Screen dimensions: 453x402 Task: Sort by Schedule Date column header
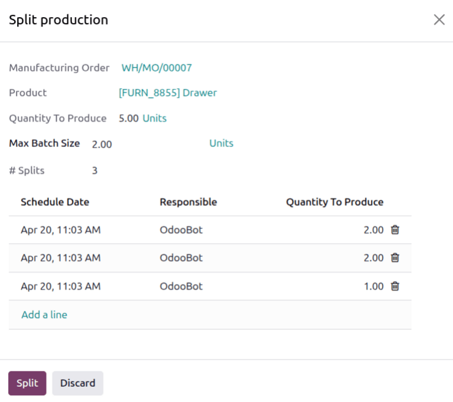click(x=55, y=202)
